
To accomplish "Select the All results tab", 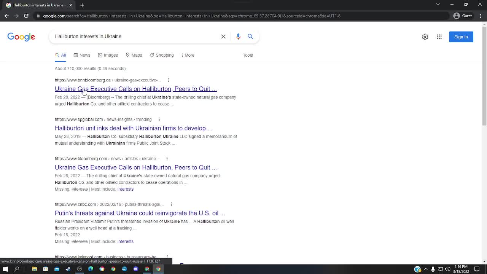I will pos(60,55).
